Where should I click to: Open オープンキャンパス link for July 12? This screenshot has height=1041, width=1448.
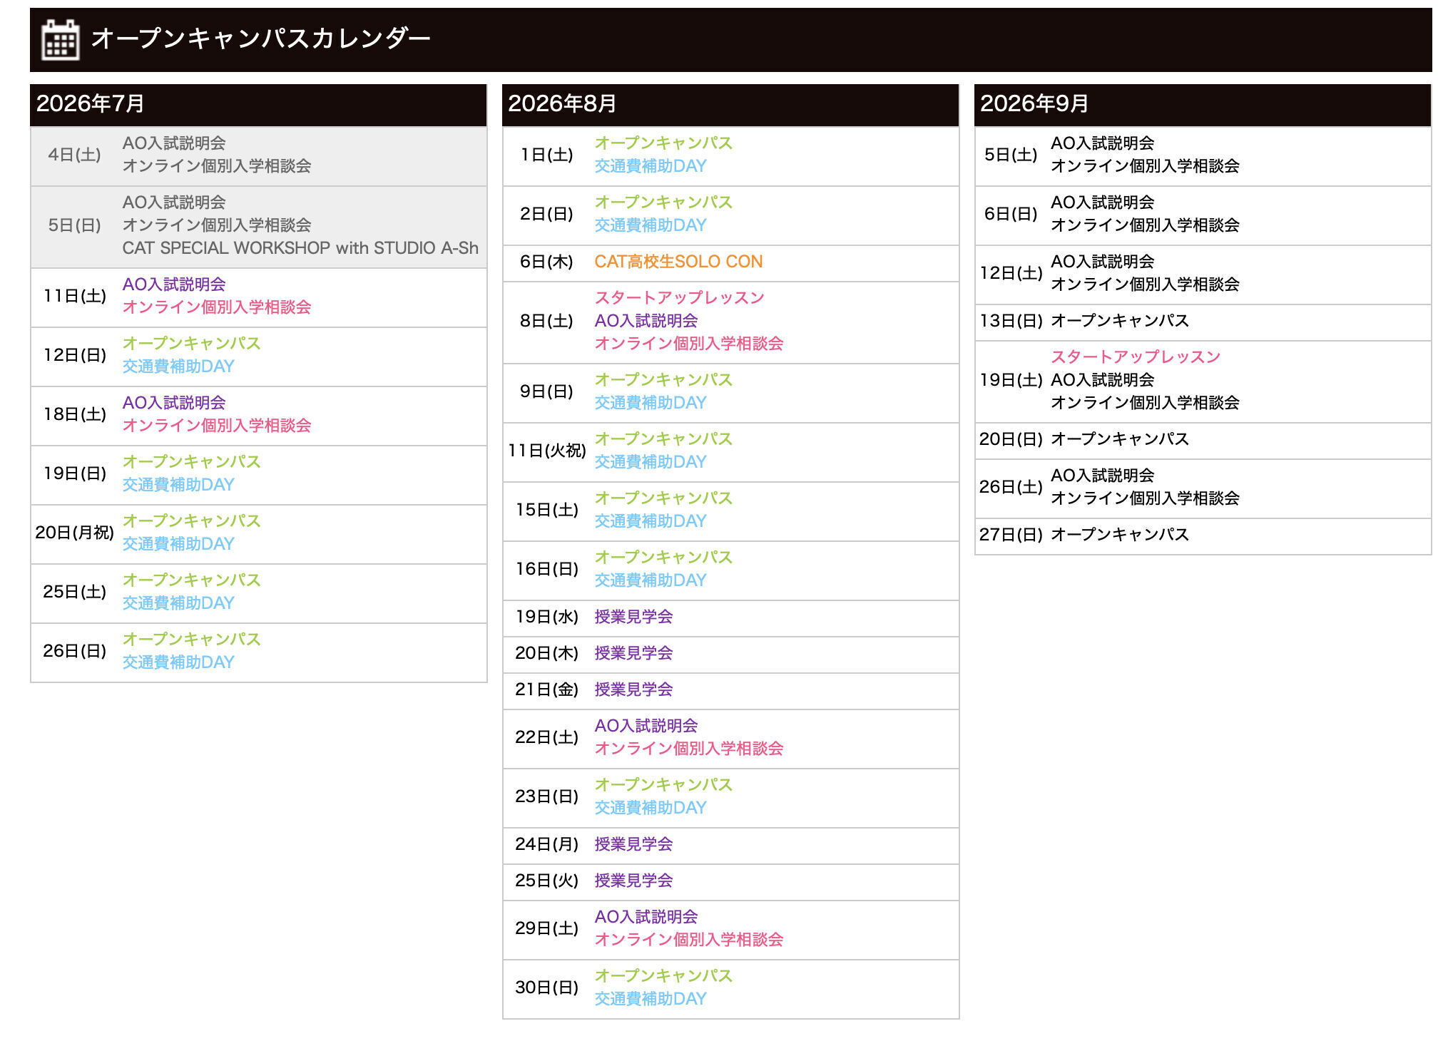pos(191,344)
